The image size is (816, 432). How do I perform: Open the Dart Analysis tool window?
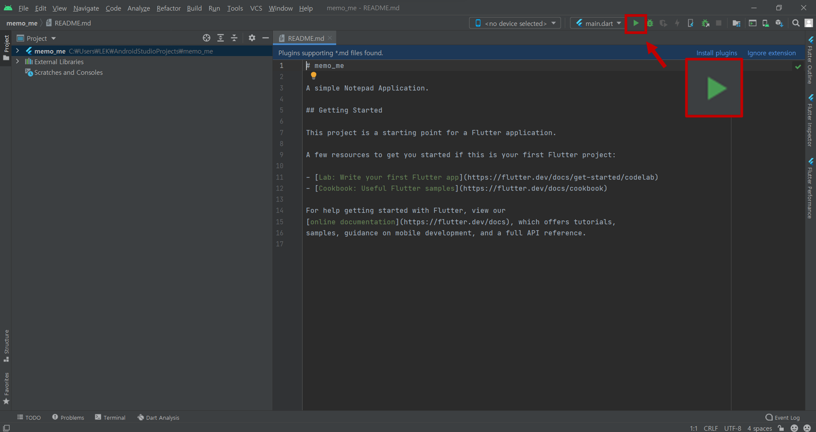(x=158, y=417)
